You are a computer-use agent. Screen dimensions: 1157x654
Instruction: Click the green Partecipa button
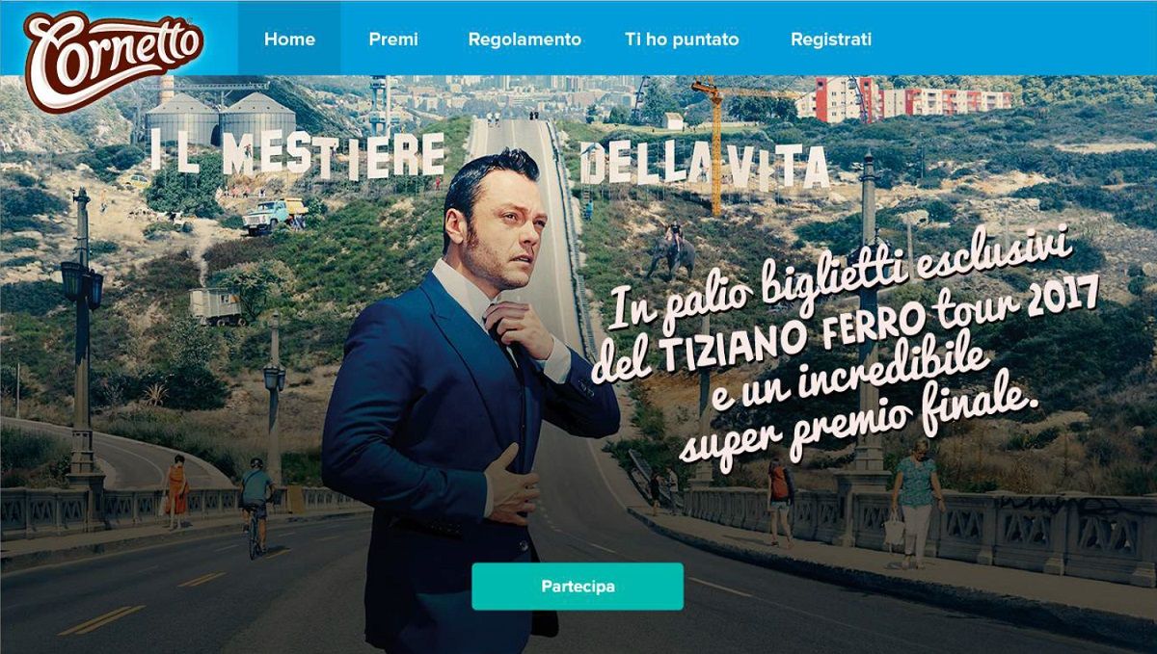coord(578,586)
